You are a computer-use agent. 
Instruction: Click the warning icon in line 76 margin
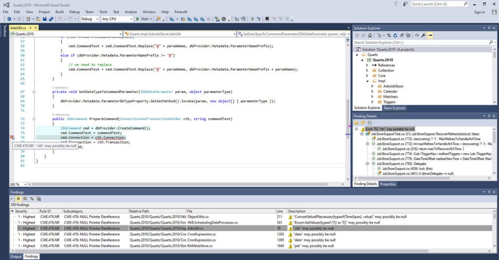click(12, 138)
